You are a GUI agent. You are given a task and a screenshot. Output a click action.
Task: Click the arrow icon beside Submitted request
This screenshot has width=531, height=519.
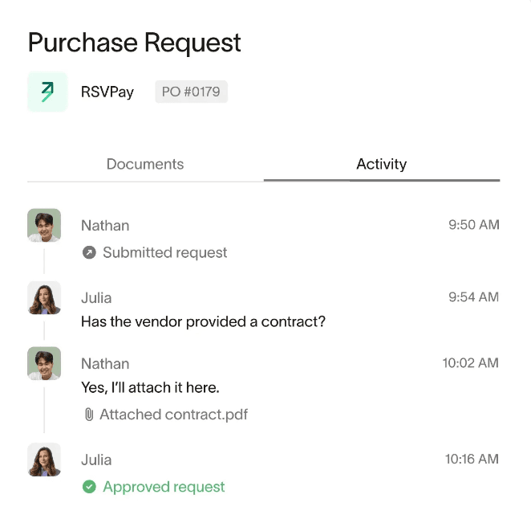[x=89, y=252]
